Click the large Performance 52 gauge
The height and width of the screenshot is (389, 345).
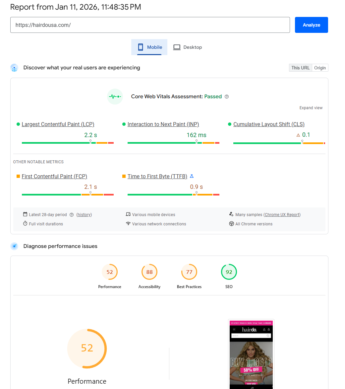coord(87,349)
